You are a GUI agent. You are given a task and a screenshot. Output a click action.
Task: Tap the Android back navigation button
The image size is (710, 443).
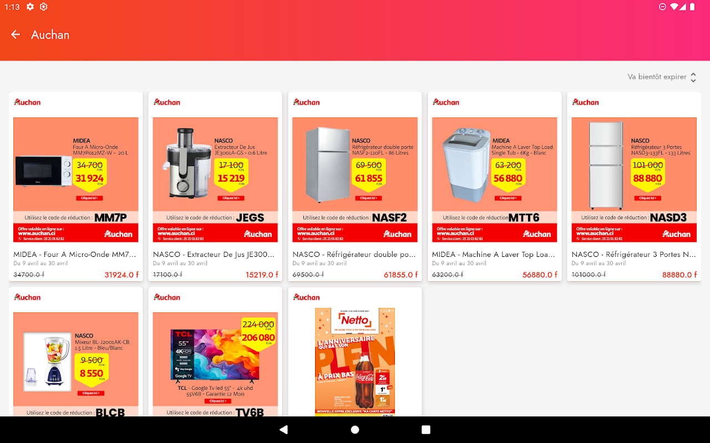click(x=283, y=430)
